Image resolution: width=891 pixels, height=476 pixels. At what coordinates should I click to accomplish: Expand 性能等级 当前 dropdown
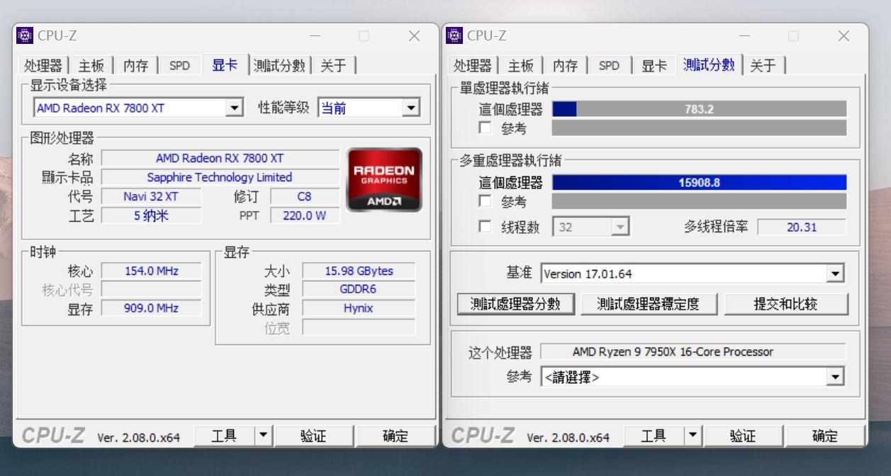coord(410,108)
